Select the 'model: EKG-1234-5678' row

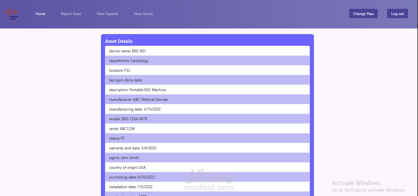point(207,119)
